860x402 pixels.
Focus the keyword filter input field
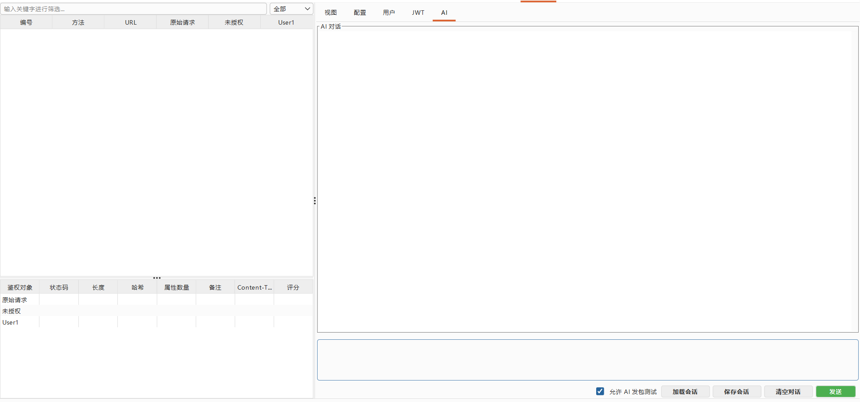point(133,9)
